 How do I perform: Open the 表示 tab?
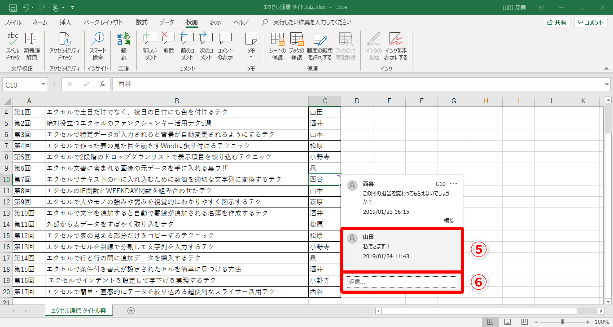point(215,22)
